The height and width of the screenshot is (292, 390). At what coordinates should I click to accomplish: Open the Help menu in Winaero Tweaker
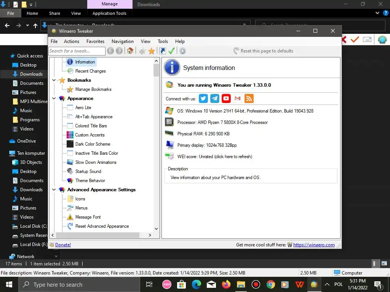click(x=180, y=41)
